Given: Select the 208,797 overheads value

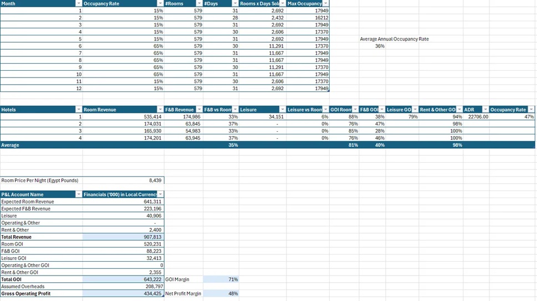Looking at the screenshot, I should pos(123,287).
